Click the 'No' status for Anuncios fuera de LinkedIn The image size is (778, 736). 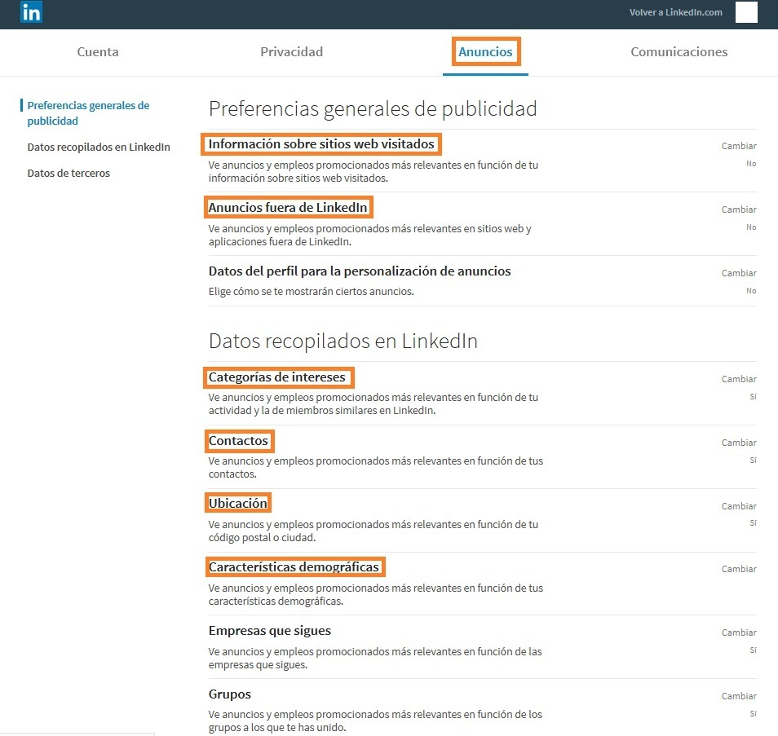(x=751, y=227)
